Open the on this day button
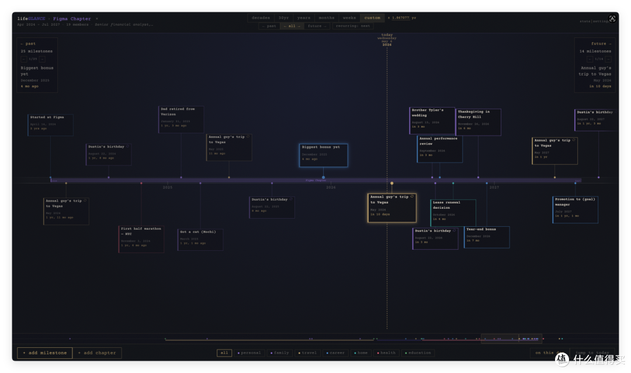Image resolution: width=631 pixels, height=373 pixels. (x=549, y=353)
